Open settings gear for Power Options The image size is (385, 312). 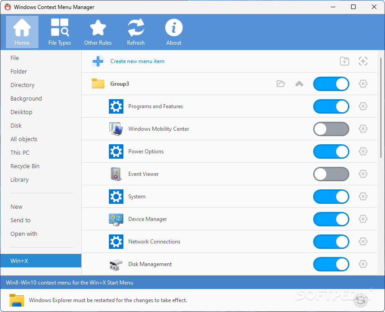click(x=363, y=151)
